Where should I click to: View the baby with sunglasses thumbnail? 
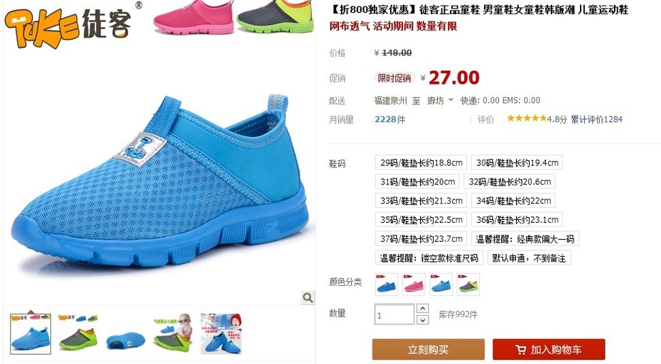(173, 333)
